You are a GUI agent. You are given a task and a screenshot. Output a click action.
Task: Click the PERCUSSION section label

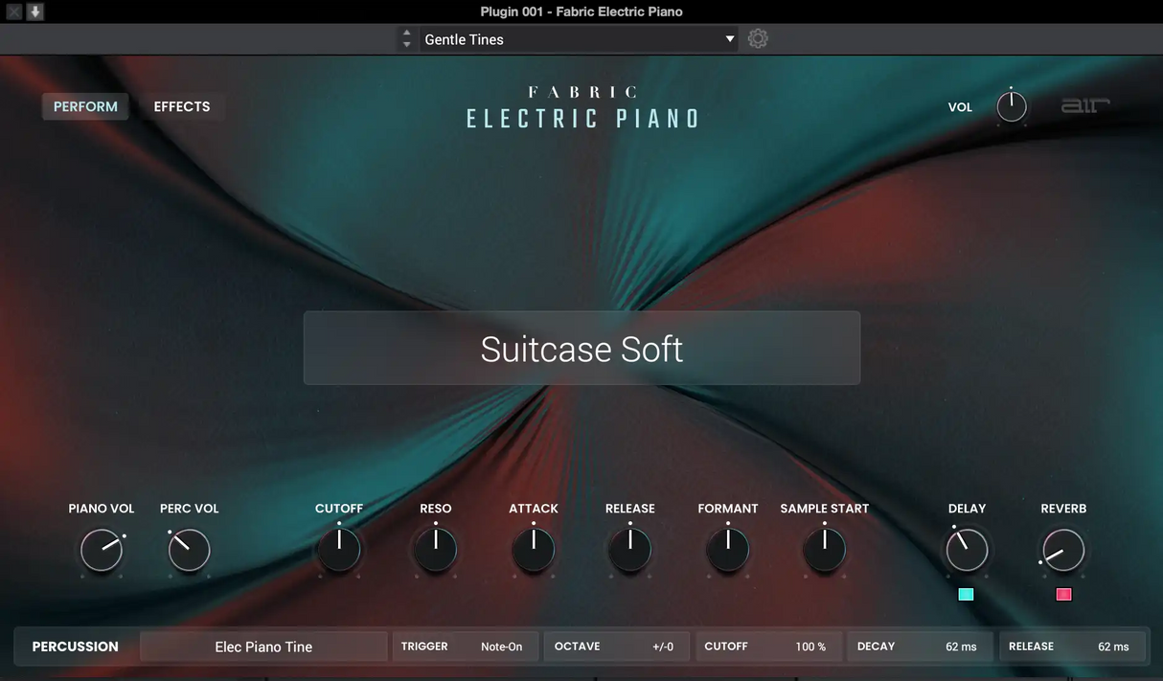(74, 647)
